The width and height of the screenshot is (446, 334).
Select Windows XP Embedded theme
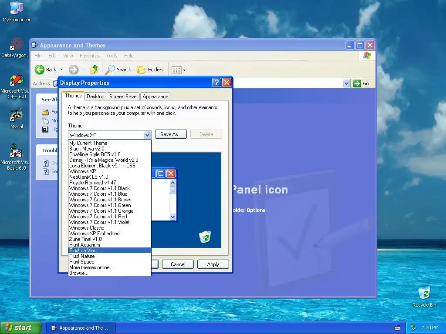click(x=110, y=234)
